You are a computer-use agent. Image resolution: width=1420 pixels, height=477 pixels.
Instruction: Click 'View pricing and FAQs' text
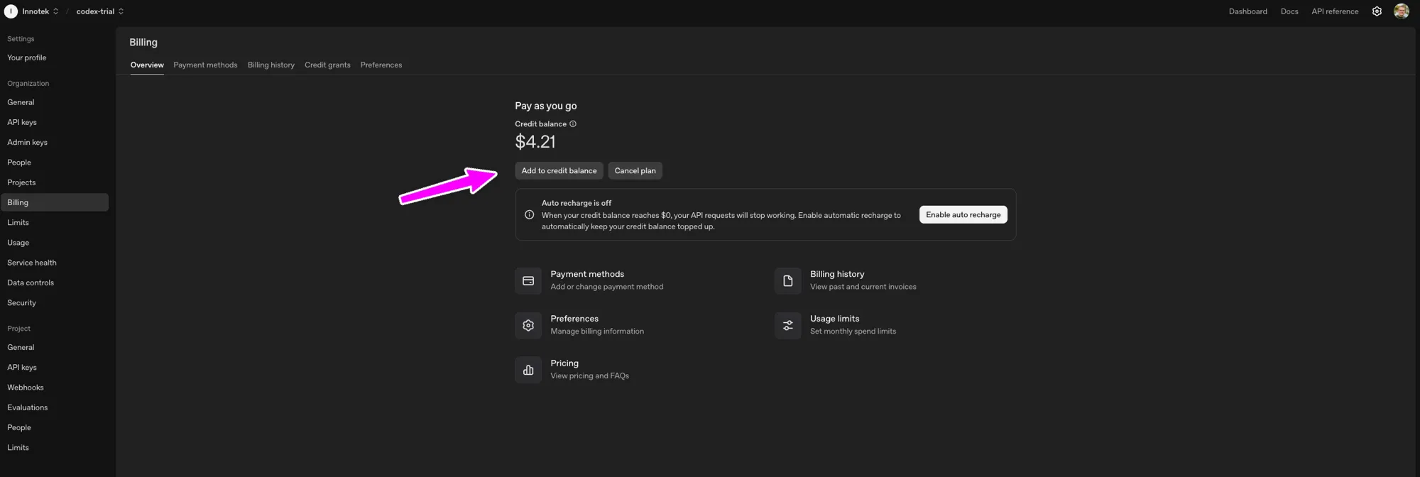coord(590,376)
